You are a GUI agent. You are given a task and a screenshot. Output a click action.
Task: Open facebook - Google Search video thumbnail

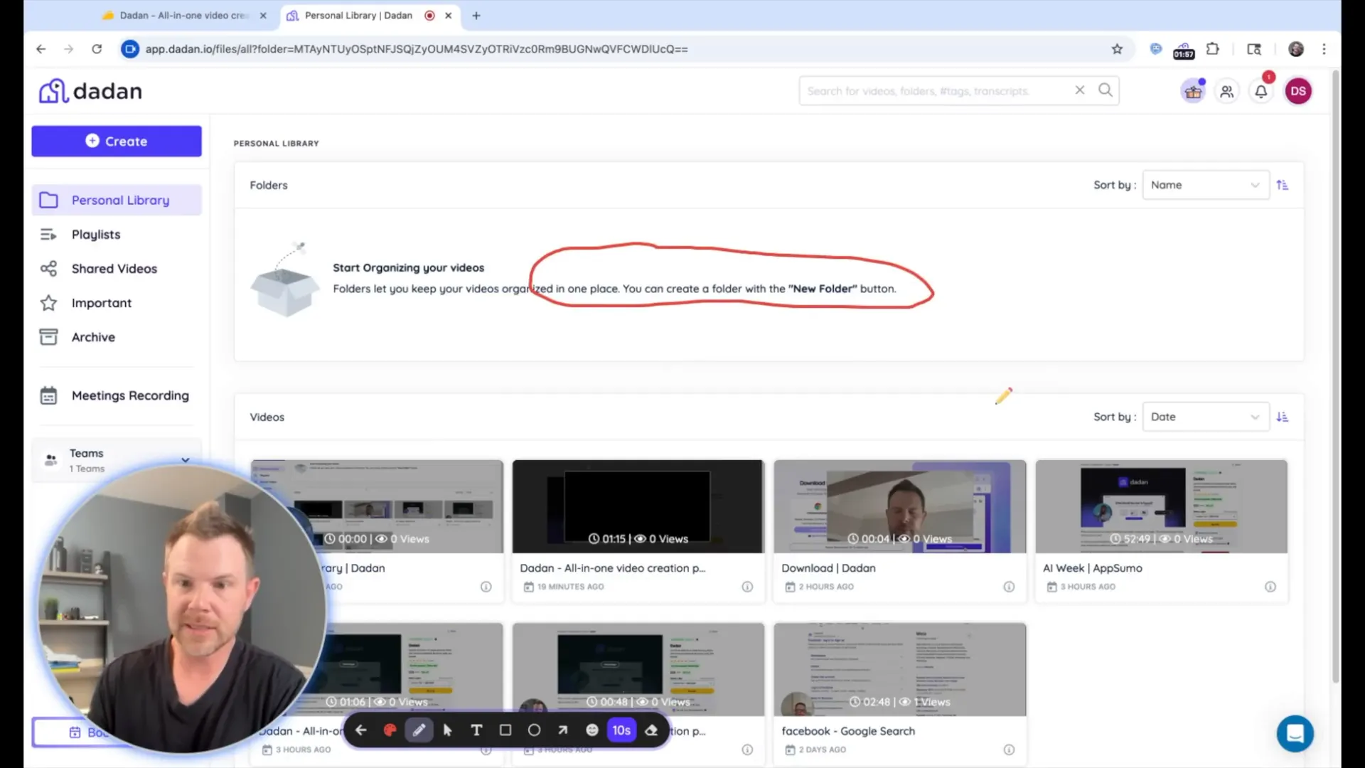pyautogui.click(x=900, y=669)
